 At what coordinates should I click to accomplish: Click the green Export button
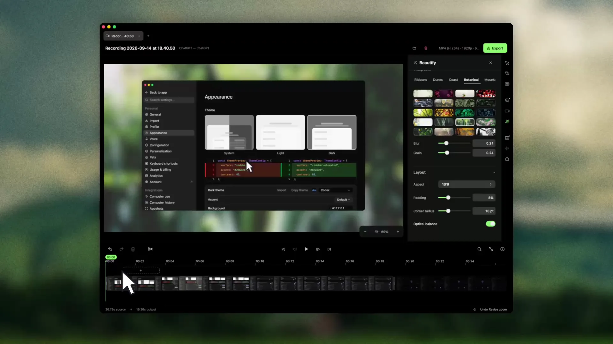click(x=495, y=48)
